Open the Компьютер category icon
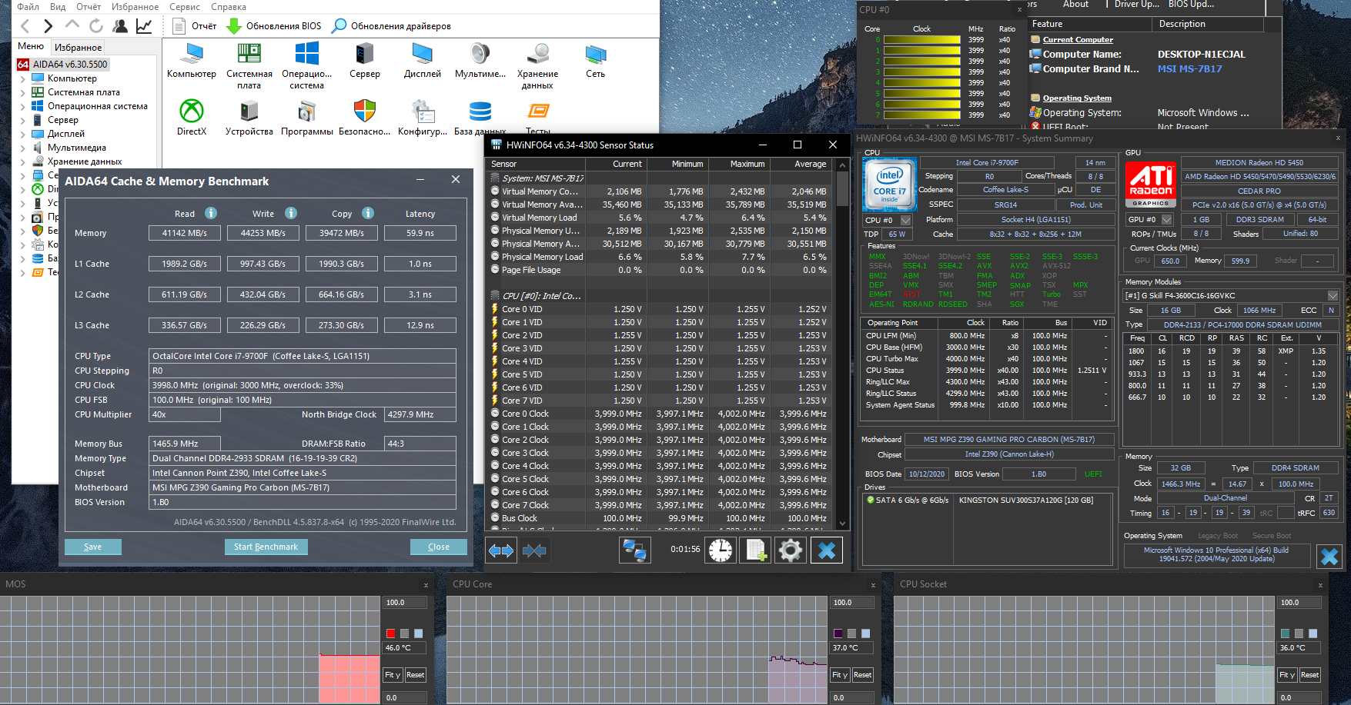Viewport: 1351px width, 705px height. [x=191, y=54]
